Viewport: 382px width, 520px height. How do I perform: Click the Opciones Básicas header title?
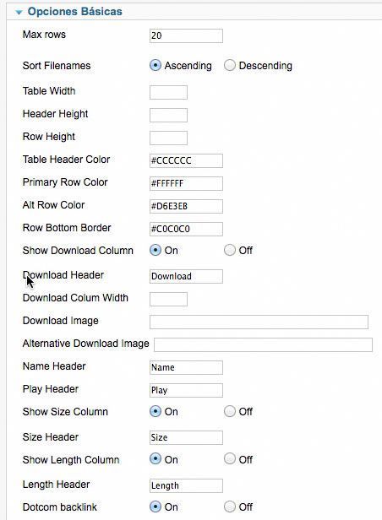pos(74,12)
